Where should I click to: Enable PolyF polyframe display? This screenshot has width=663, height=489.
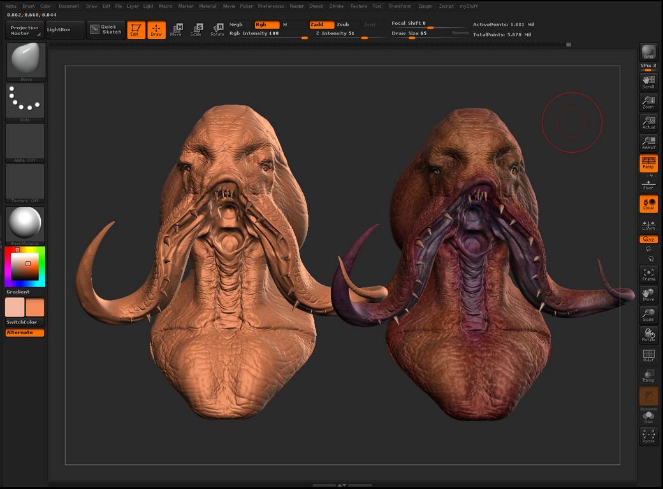(x=648, y=356)
